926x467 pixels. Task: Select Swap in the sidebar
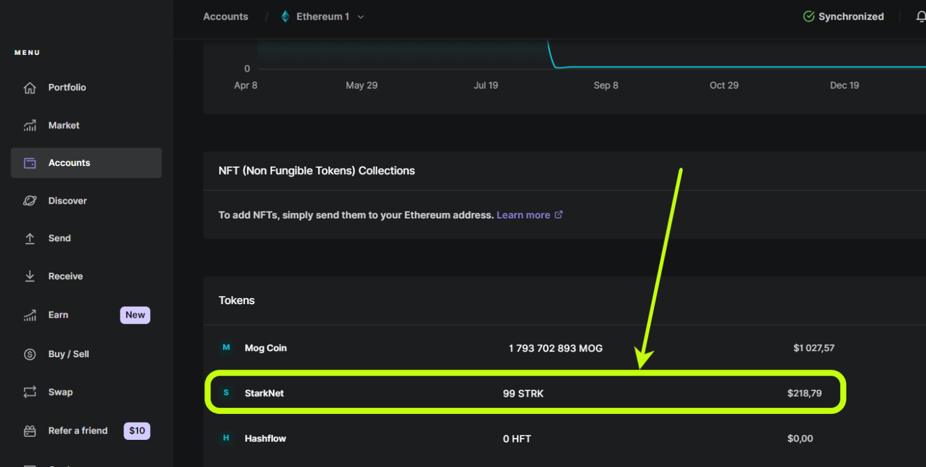pyautogui.click(x=86, y=392)
